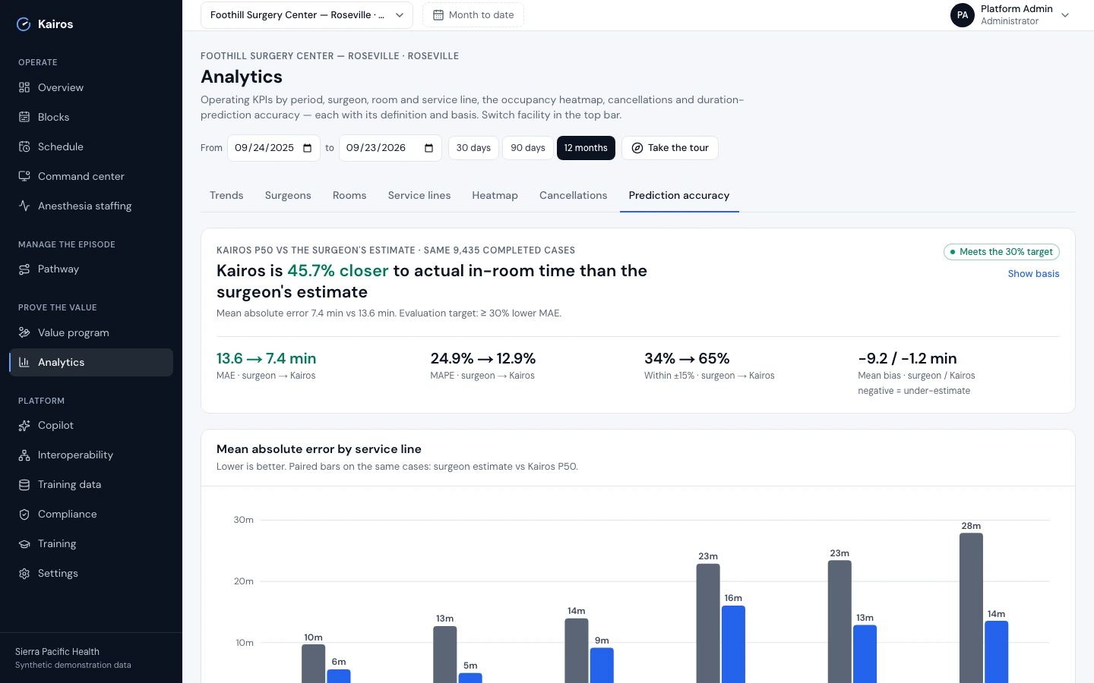Image resolution: width=1094 pixels, height=683 pixels.
Task: Click the Settings gear icon
Action: (x=24, y=573)
